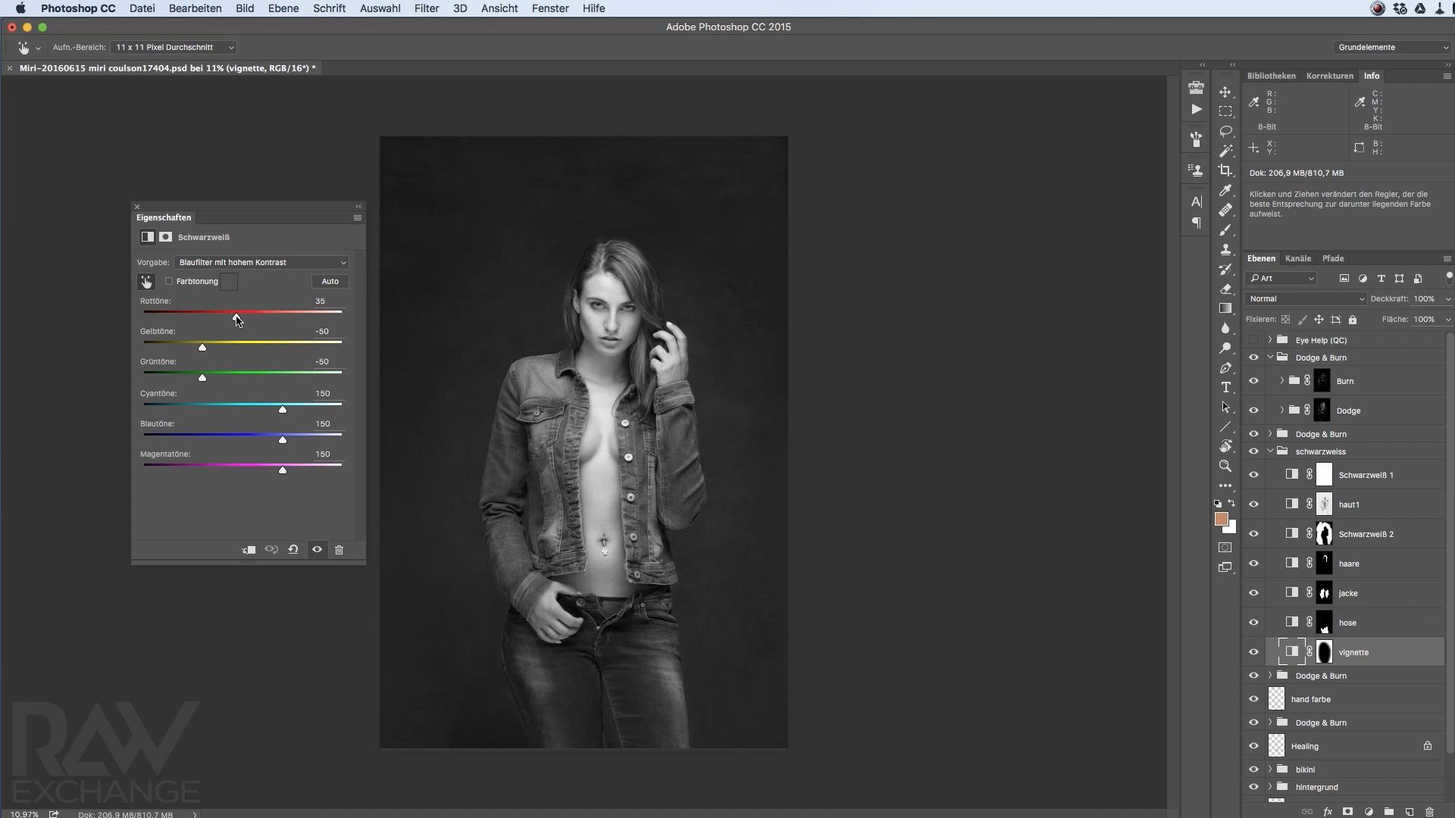Image resolution: width=1455 pixels, height=818 pixels.
Task: Switch to the Korrekturen tab
Action: pyautogui.click(x=1329, y=76)
